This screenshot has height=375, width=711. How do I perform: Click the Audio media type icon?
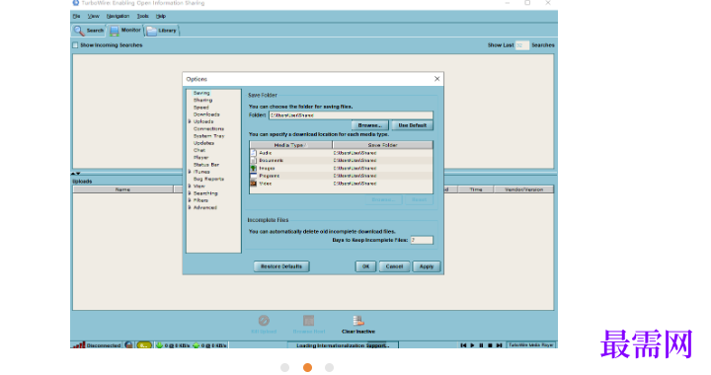point(254,153)
